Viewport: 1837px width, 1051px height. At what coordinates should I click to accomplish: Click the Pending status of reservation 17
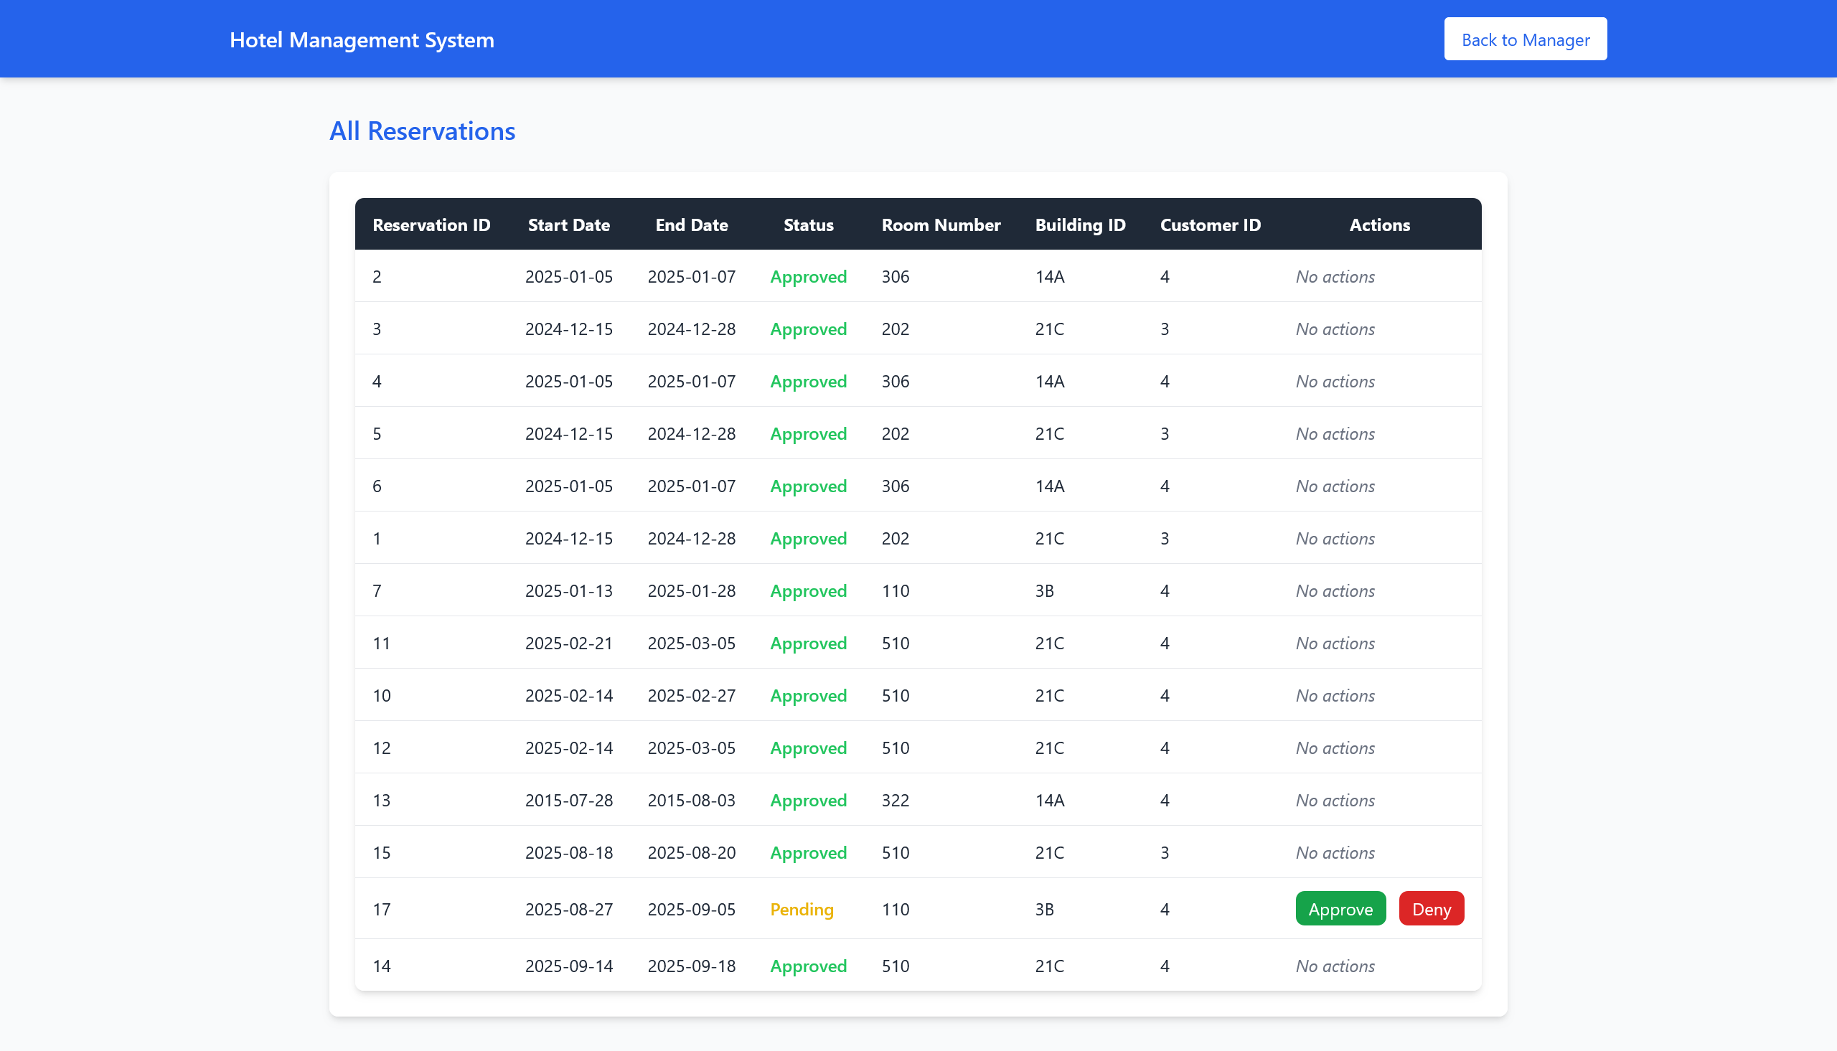point(802,909)
